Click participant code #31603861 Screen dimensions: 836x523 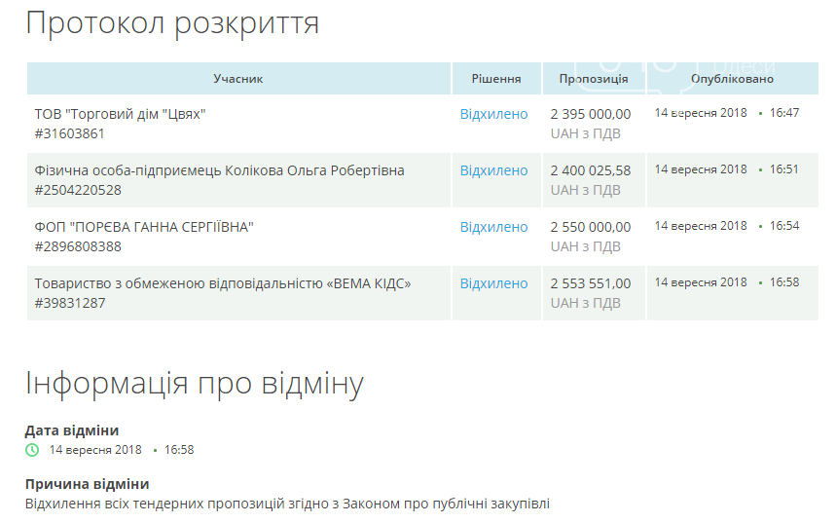tap(69, 133)
